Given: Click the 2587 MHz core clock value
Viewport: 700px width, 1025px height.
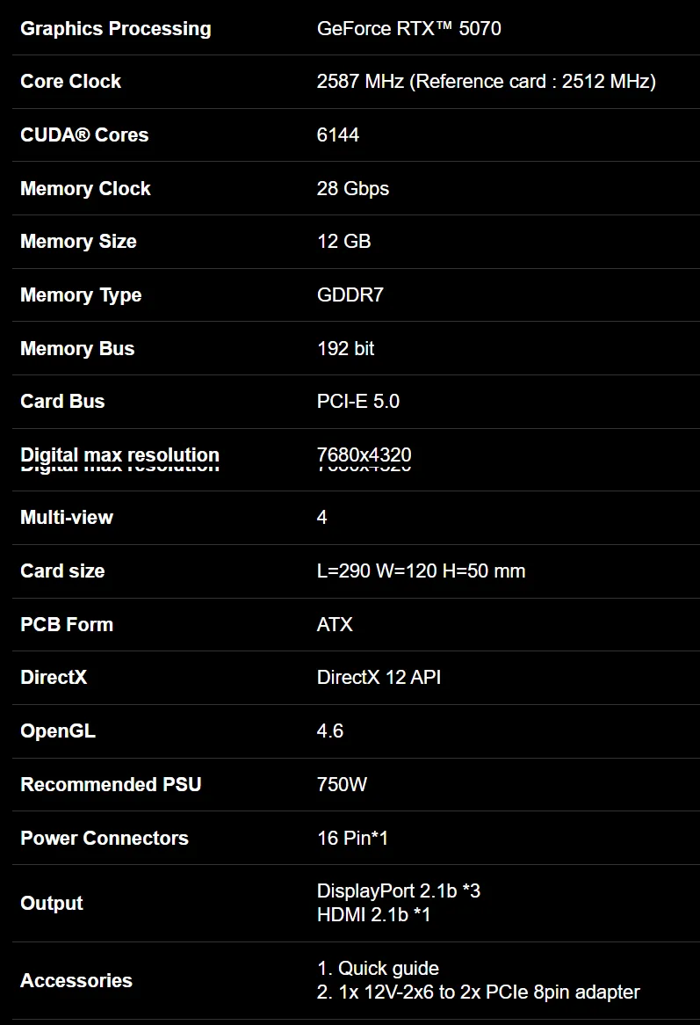Looking at the screenshot, I should coord(486,81).
